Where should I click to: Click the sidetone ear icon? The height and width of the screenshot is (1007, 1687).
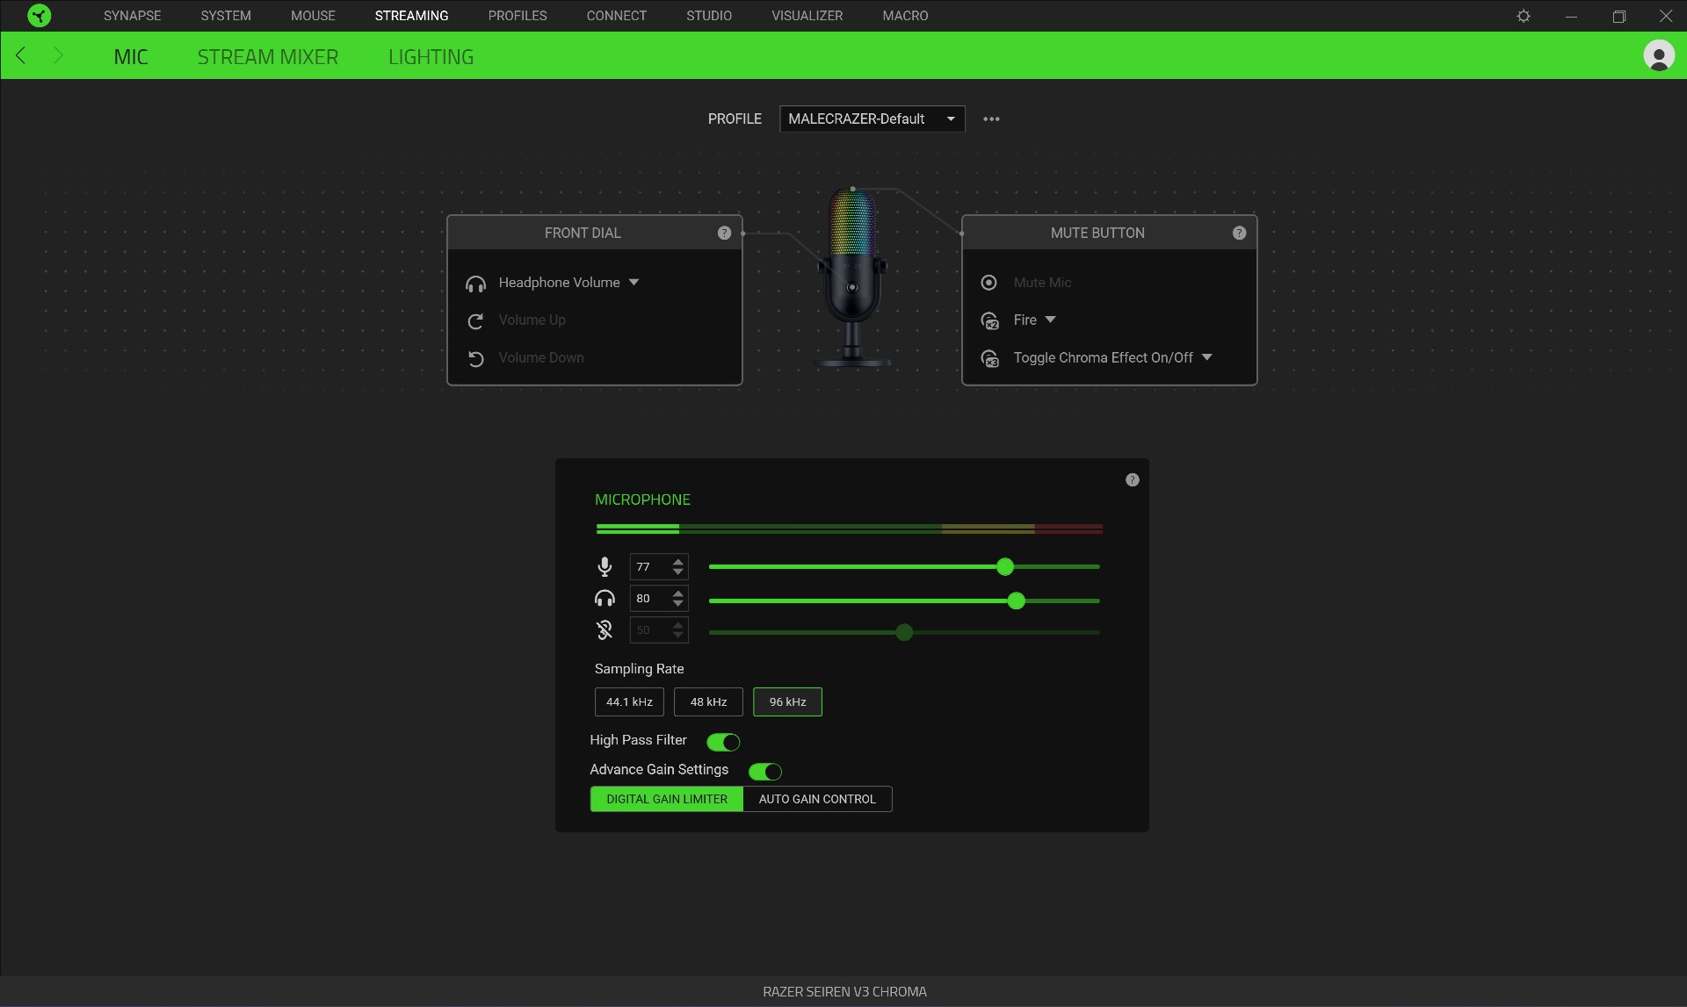click(x=605, y=629)
